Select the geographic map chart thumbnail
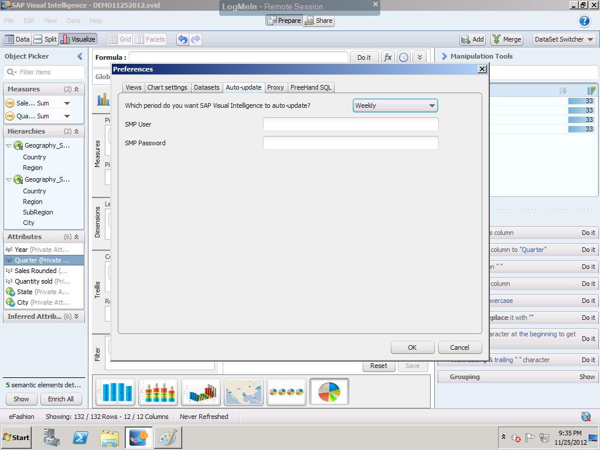This screenshot has height=450, width=600. click(x=243, y=392)
